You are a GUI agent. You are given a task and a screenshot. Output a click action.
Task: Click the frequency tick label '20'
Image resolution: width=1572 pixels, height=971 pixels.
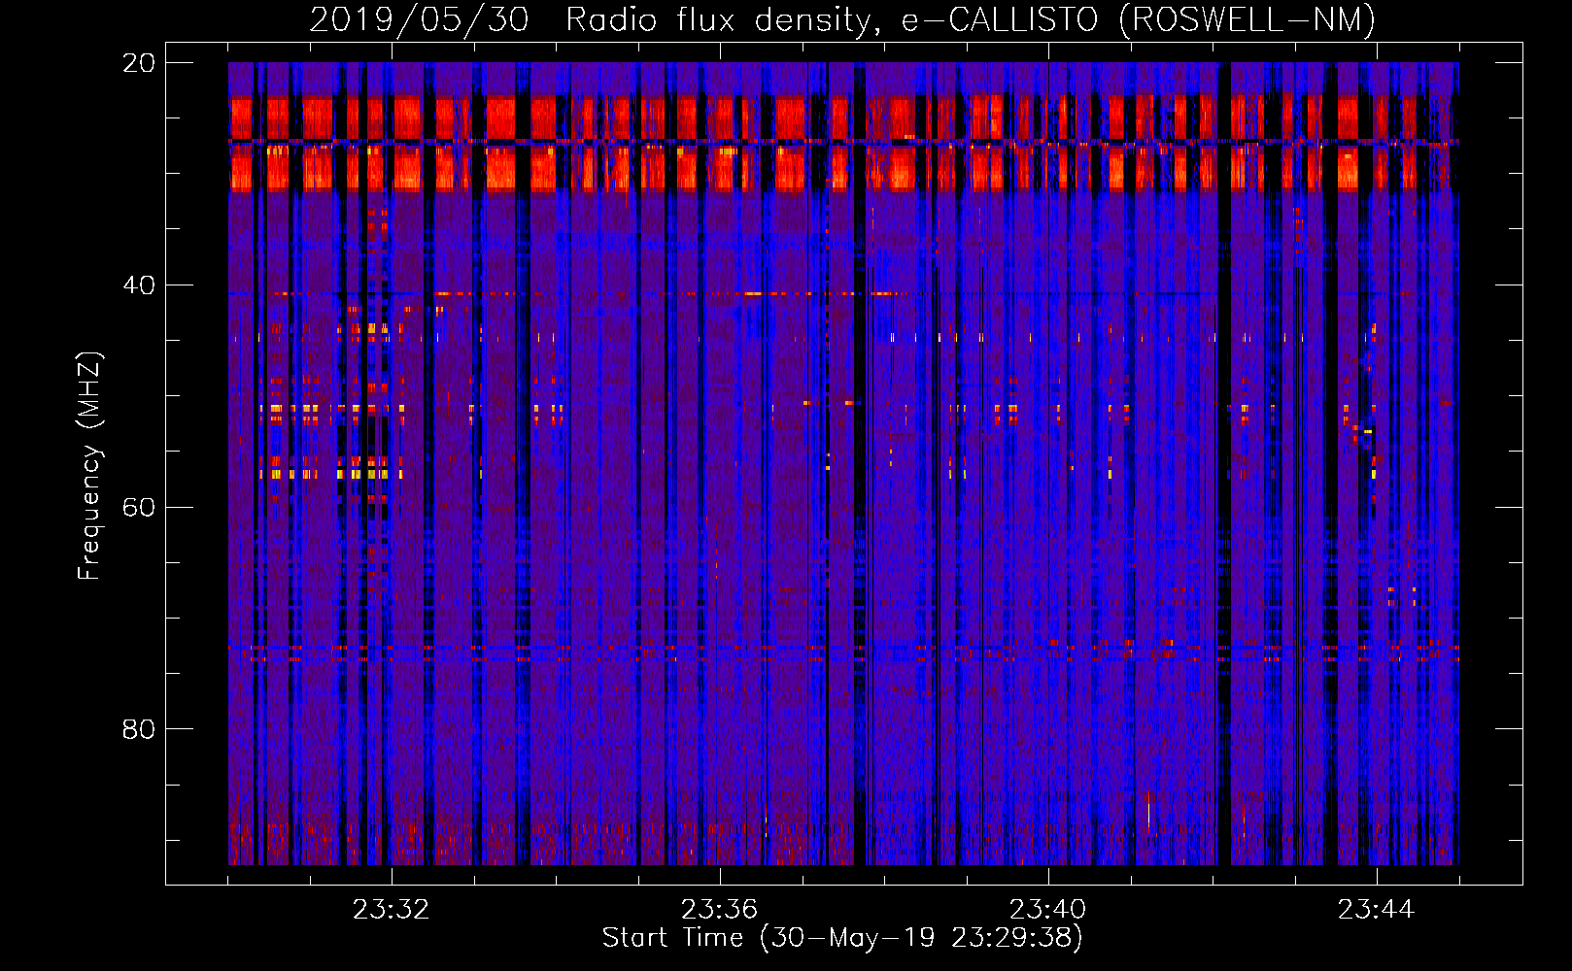coord(139,63)
